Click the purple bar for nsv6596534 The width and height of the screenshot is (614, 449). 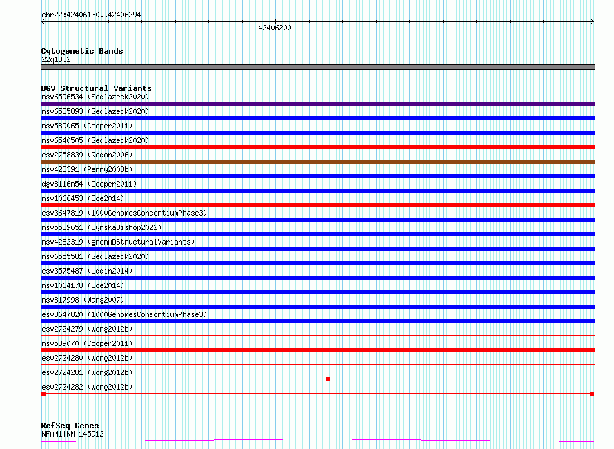(317, 104)
